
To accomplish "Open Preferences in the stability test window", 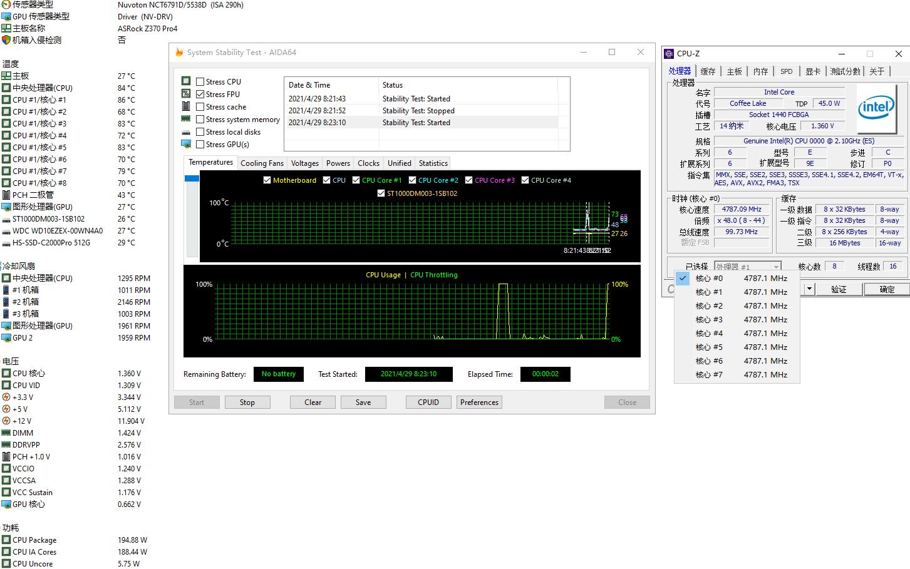I will click(478, 402).
